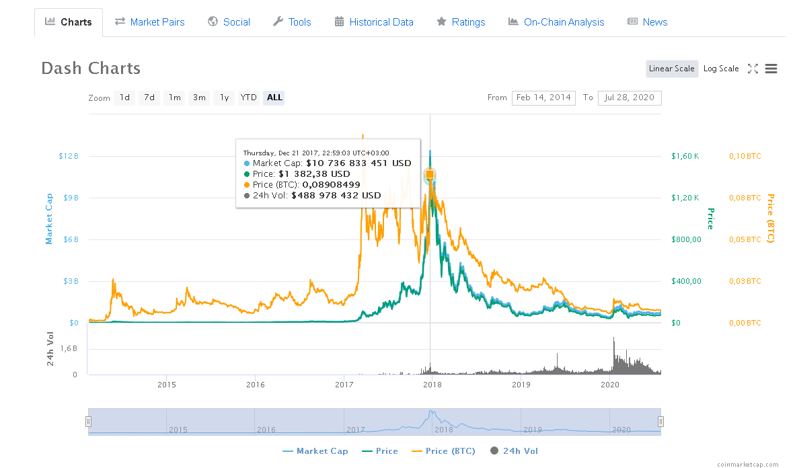Screen dimensions: 795x468
Task: Open the Market Pairs tab
Action: pyautogui.click(x=149, y=22)
